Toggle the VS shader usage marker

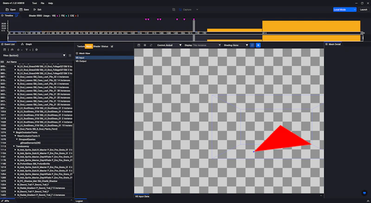point(57,16)
